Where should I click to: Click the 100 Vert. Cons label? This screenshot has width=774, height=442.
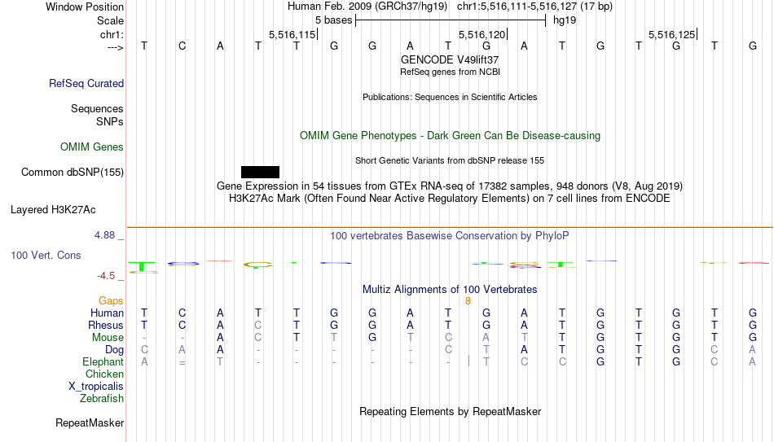46,255
